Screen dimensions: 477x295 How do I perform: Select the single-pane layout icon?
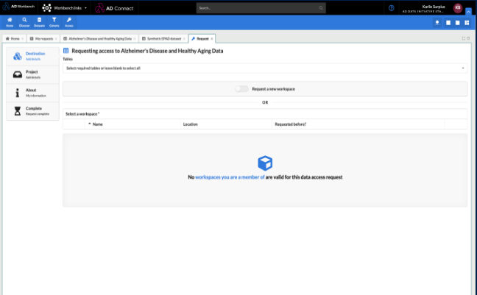click(x=448, y=23)
